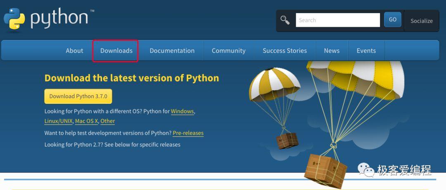Click text "Looking for Python 2.7? See below"
Image resolution: width=446 pixels, height=190 pixels.
point(86,145)
